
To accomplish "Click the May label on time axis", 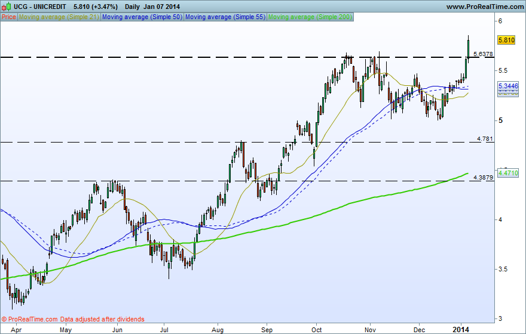I will pyautogui.click(x=65, y=330).
